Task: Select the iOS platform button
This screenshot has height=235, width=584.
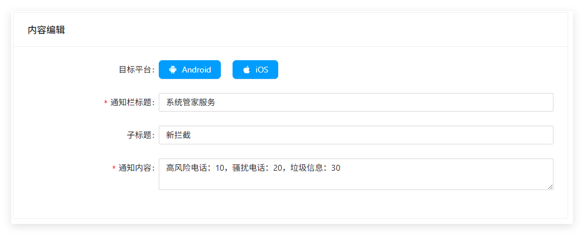Action: click(255, 70)
